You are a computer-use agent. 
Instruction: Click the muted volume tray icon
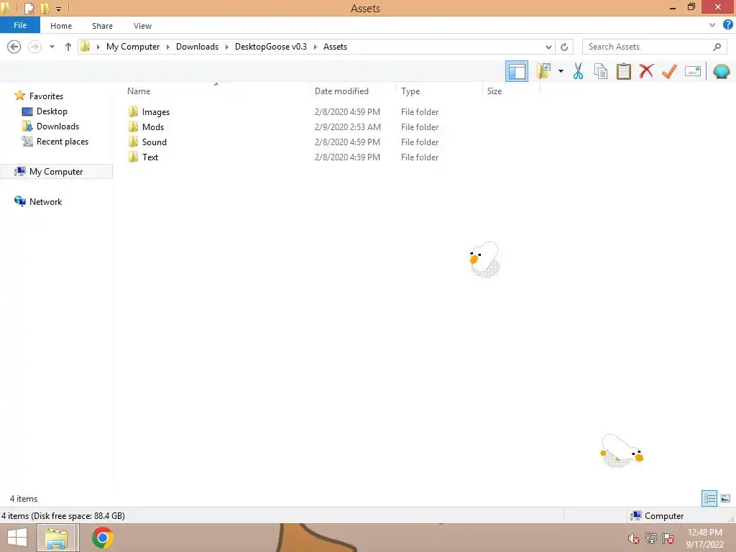(633, 538)
